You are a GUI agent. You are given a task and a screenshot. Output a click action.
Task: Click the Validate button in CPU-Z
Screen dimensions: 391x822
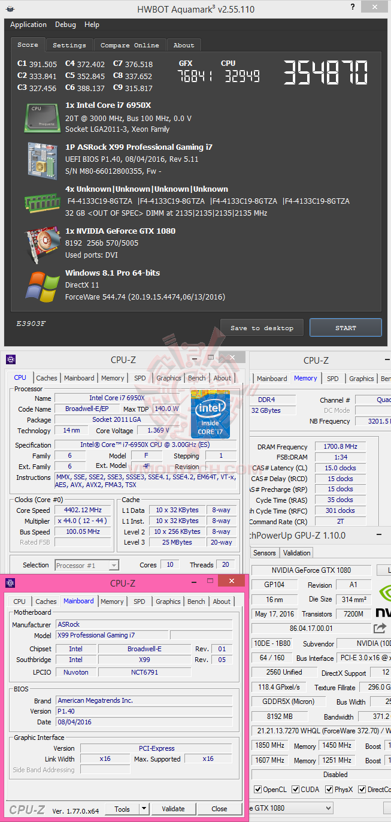[173, 809]
